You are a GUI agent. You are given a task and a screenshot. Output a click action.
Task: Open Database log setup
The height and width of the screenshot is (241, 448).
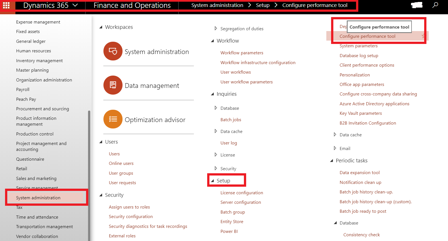(359, 55)
